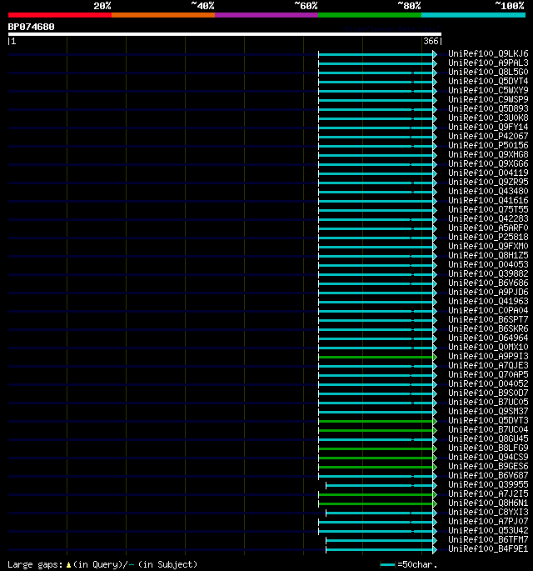
Task: Select the UniRef100_P50156 label
Action: 488,145
